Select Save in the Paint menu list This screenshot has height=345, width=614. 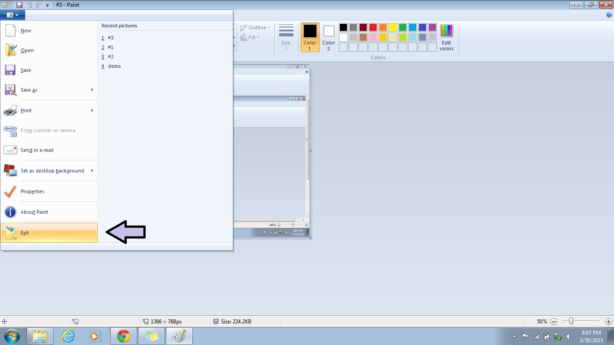click(x=49, y=70)
